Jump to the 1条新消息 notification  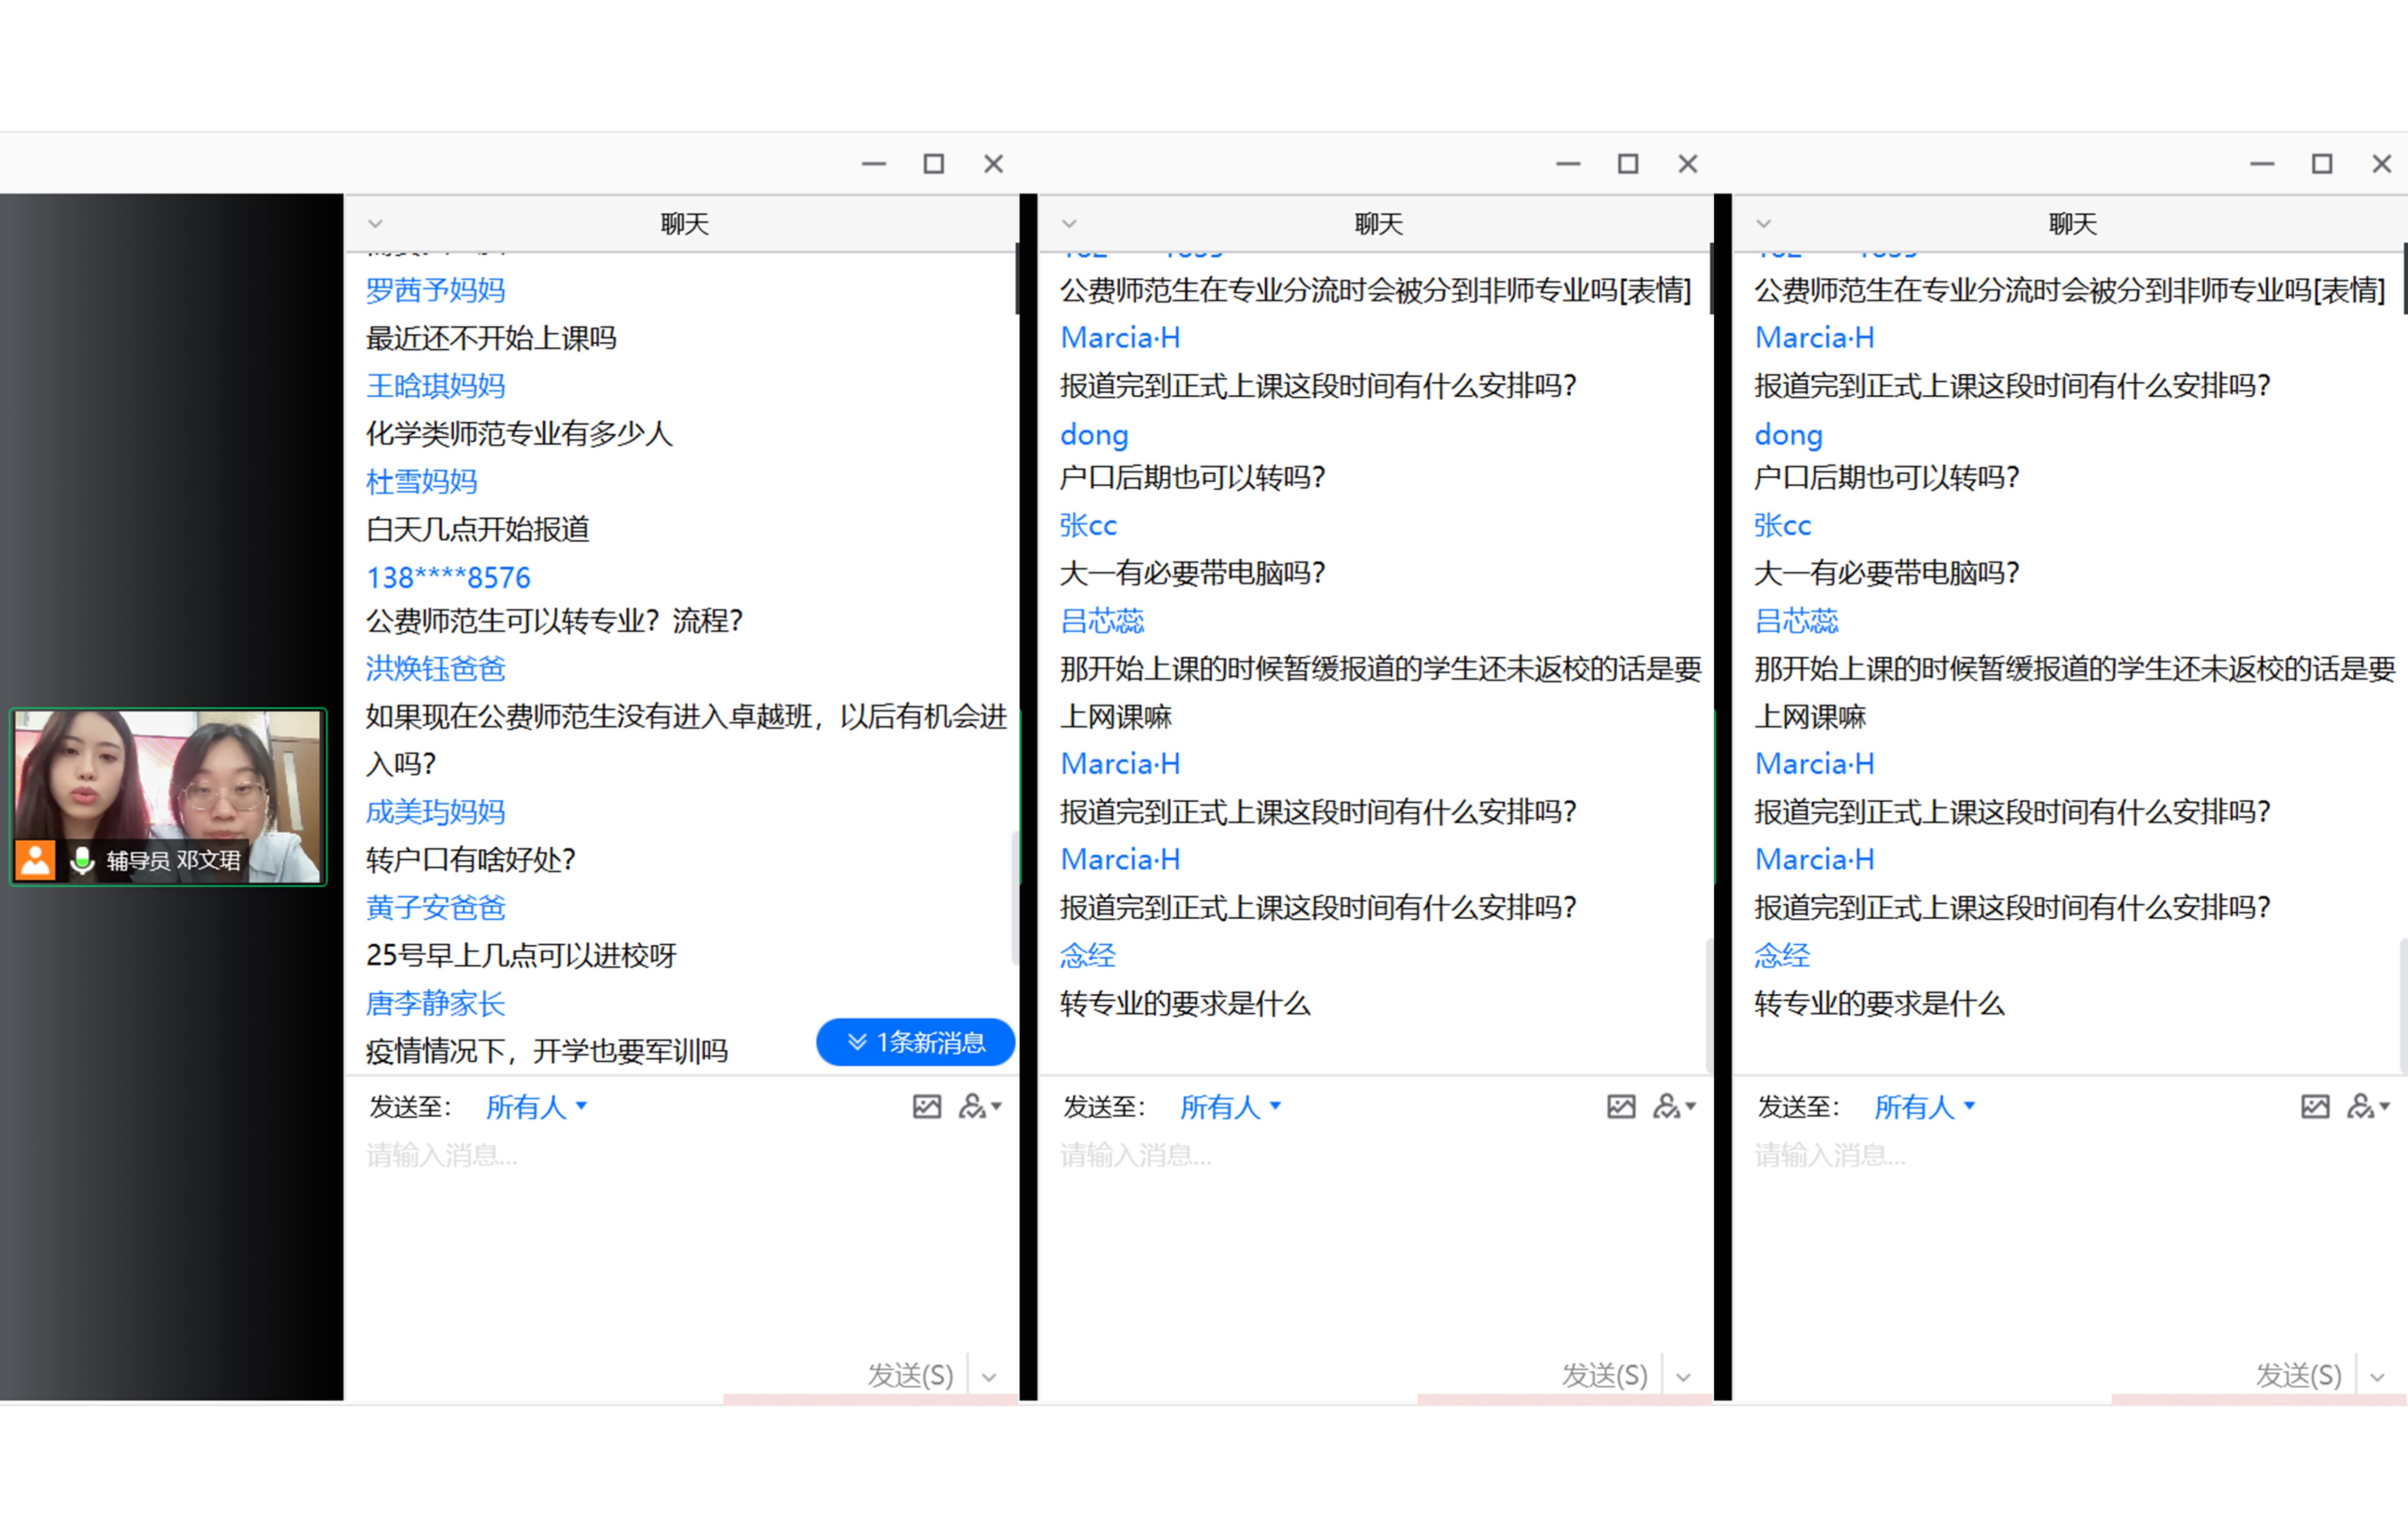[915, 1042]
